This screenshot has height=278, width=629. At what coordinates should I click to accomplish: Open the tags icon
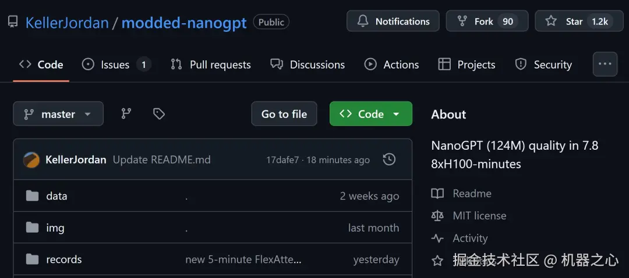[158, 114]
